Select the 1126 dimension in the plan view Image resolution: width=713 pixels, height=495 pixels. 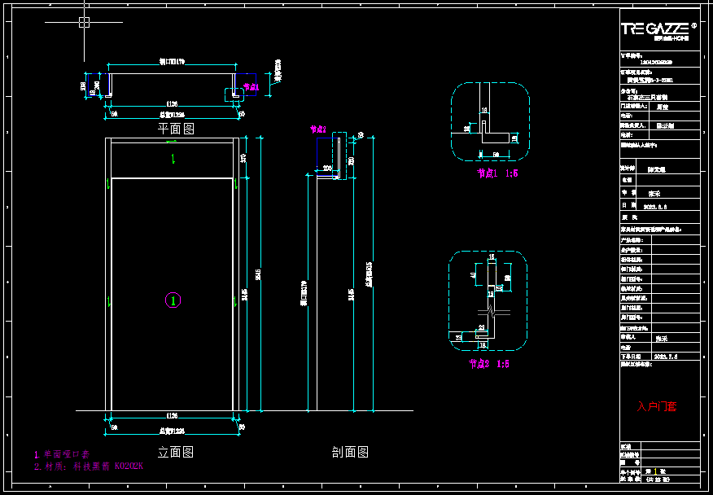click(173, 104)
